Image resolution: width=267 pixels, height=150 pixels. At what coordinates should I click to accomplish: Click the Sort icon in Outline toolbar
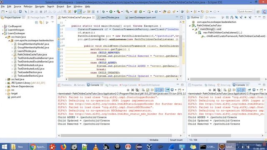tap(232, 17)
